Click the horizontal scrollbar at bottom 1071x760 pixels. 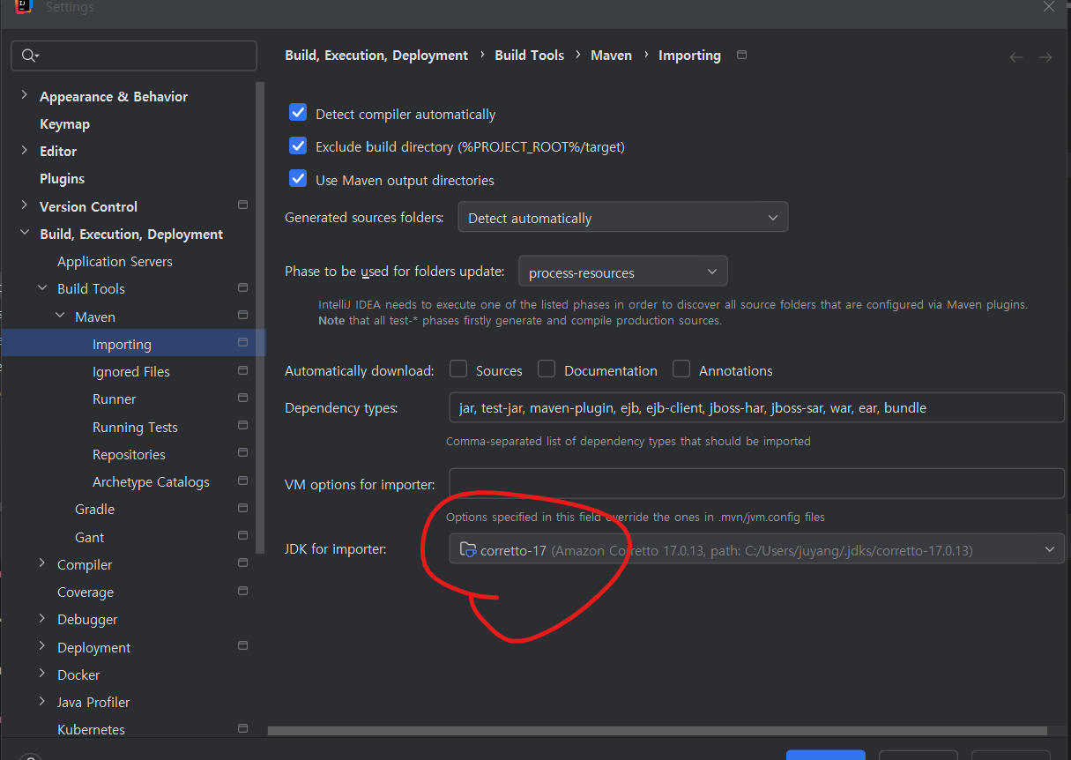(658, 730)
